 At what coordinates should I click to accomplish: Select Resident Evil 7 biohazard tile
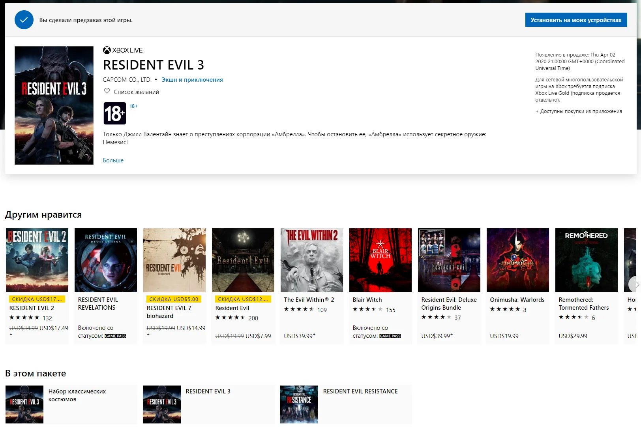(174, 286)
